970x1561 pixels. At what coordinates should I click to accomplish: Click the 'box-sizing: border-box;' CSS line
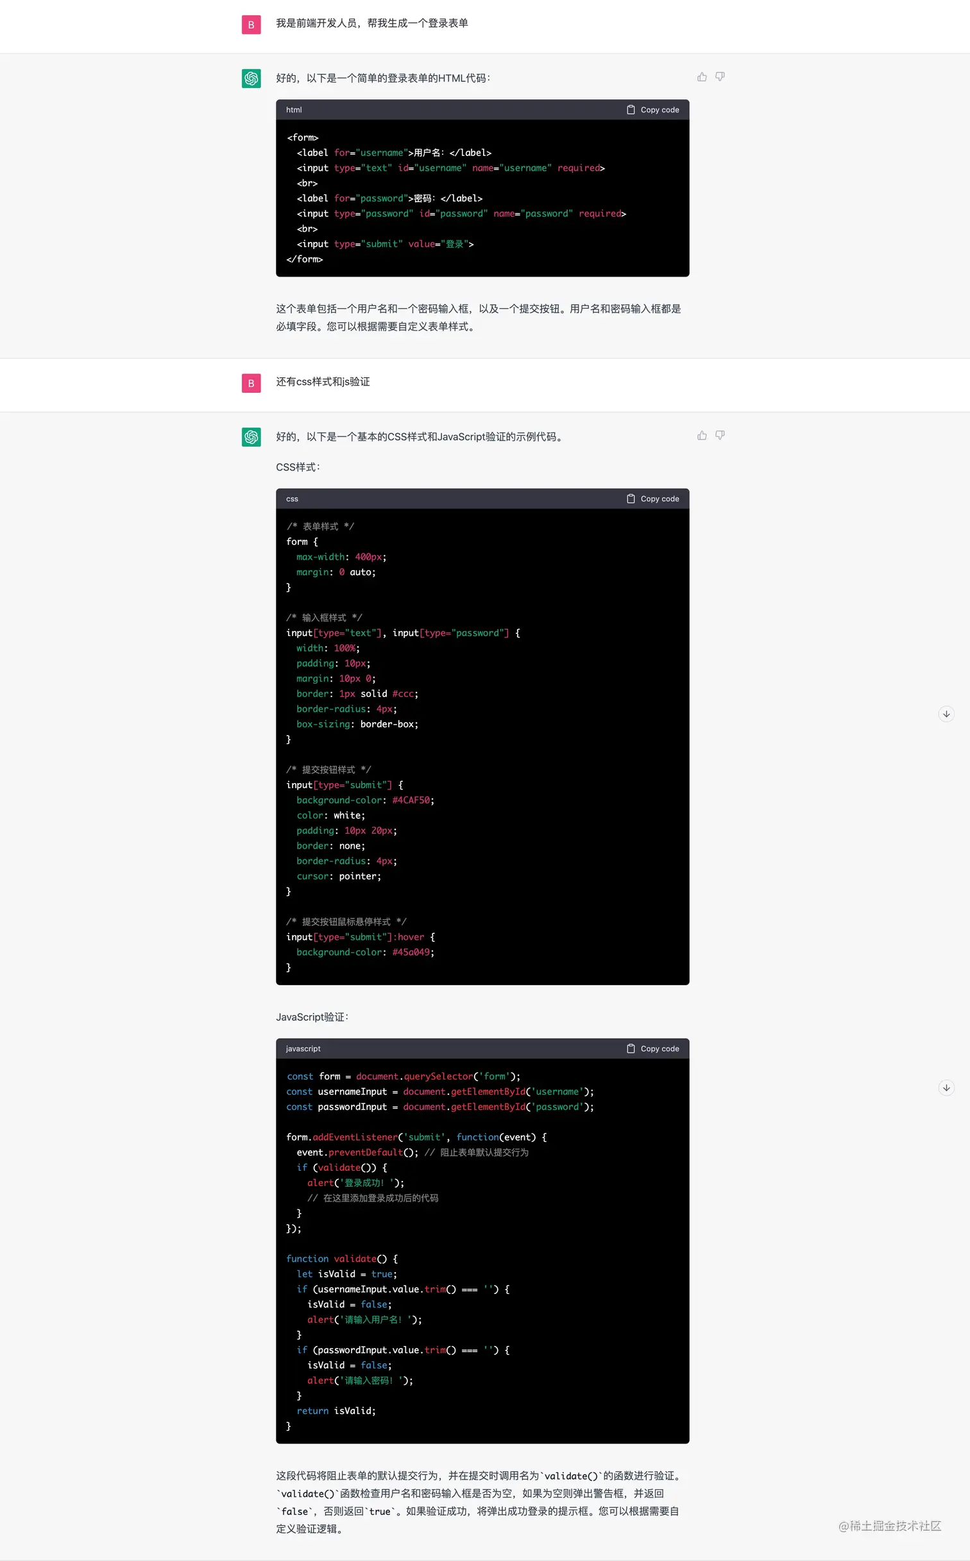tap(357, 725)
